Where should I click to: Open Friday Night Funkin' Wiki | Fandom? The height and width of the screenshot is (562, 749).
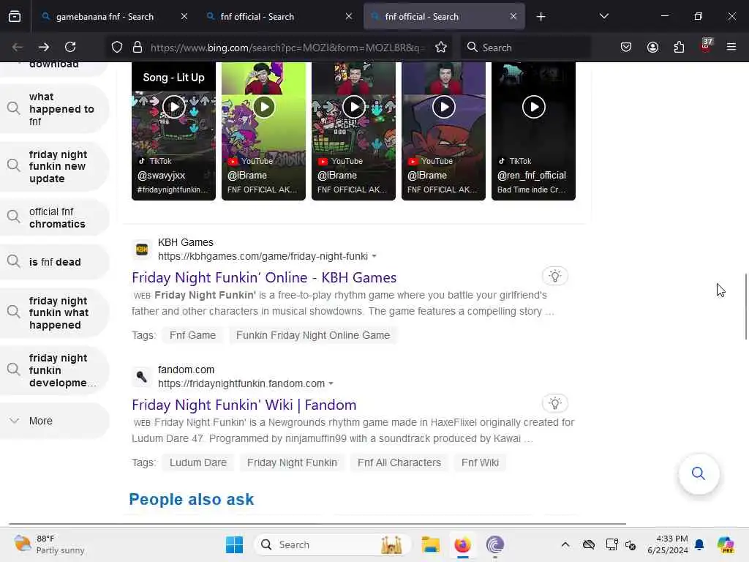coord(244,405)
